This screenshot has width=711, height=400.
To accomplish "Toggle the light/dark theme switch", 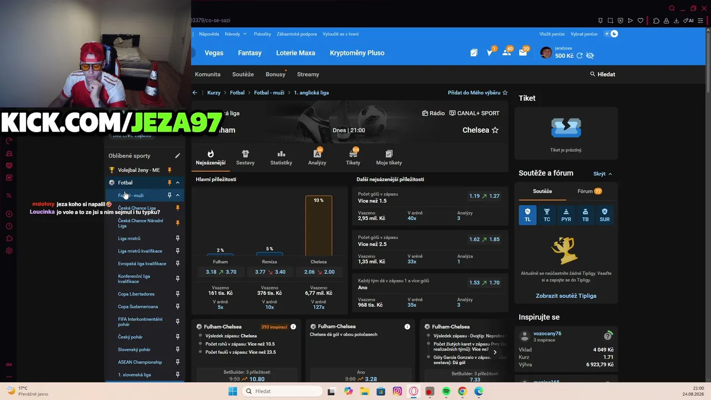I will tap(612, 34).
